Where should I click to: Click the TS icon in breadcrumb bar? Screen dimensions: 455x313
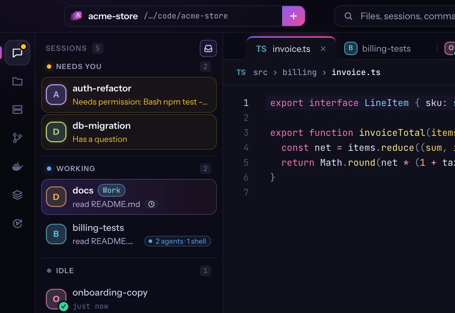coord(241,72)
